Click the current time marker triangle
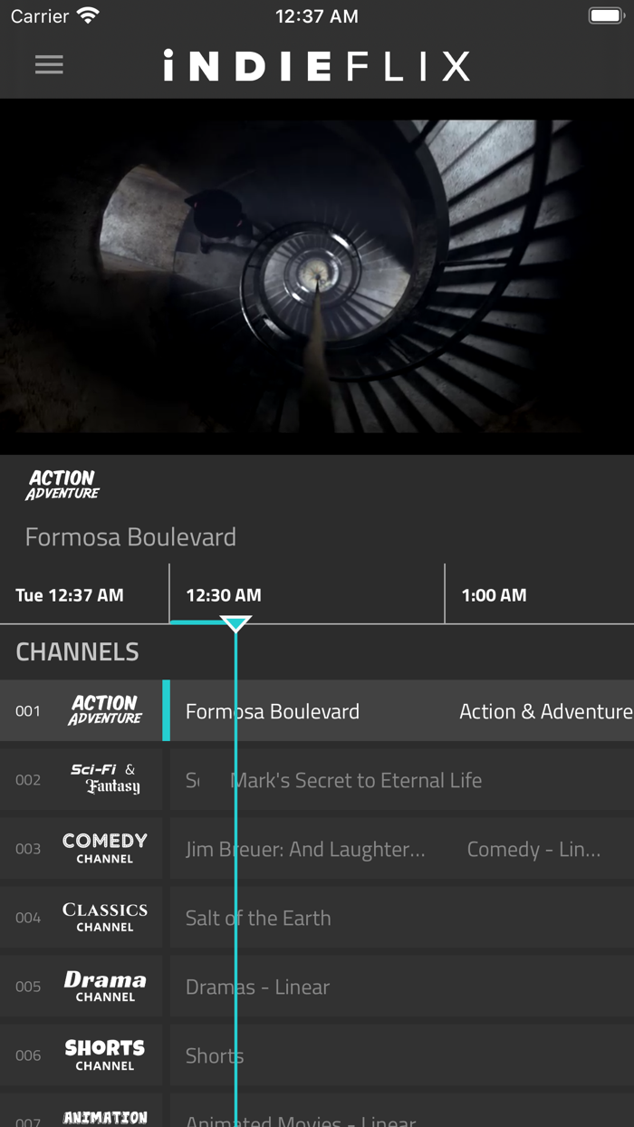 [x=235, y=621]
